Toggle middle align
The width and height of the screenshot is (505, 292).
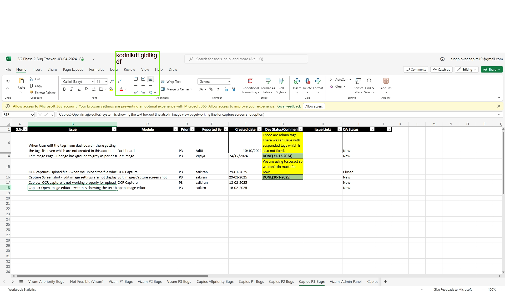pyautogui.click(x=143, y=79)
